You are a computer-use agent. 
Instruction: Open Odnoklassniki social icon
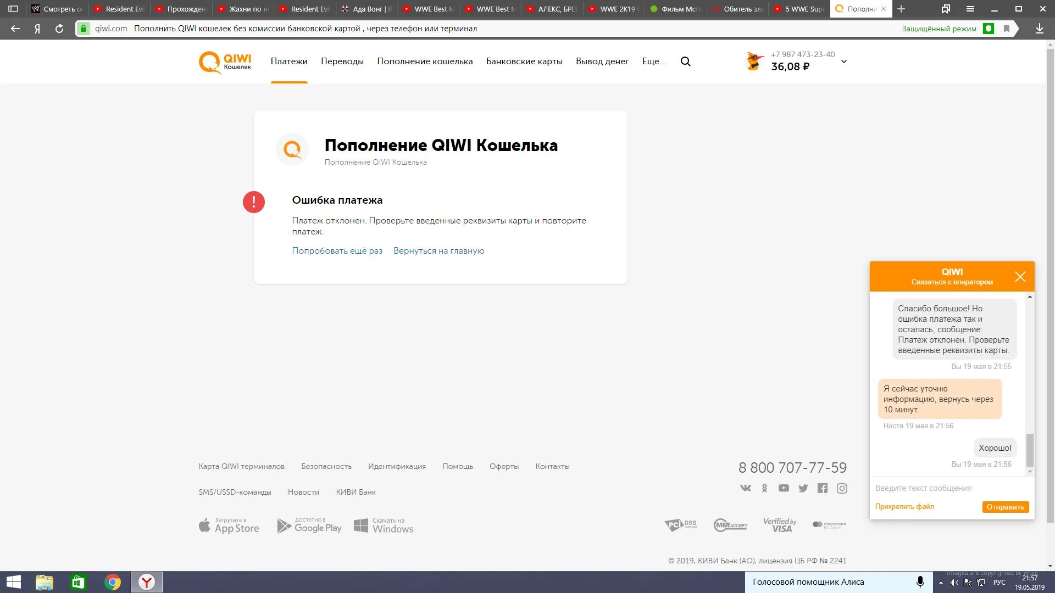coord(764,488)
